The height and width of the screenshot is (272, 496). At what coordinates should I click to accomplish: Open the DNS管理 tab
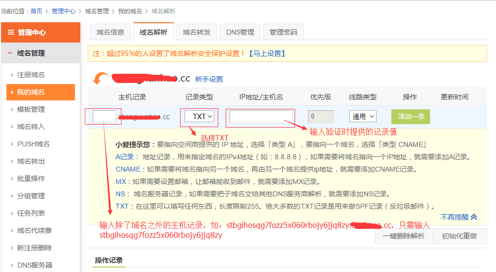tap(240, 32)
